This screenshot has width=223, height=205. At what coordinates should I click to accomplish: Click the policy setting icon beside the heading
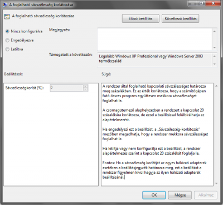[7, 16]
